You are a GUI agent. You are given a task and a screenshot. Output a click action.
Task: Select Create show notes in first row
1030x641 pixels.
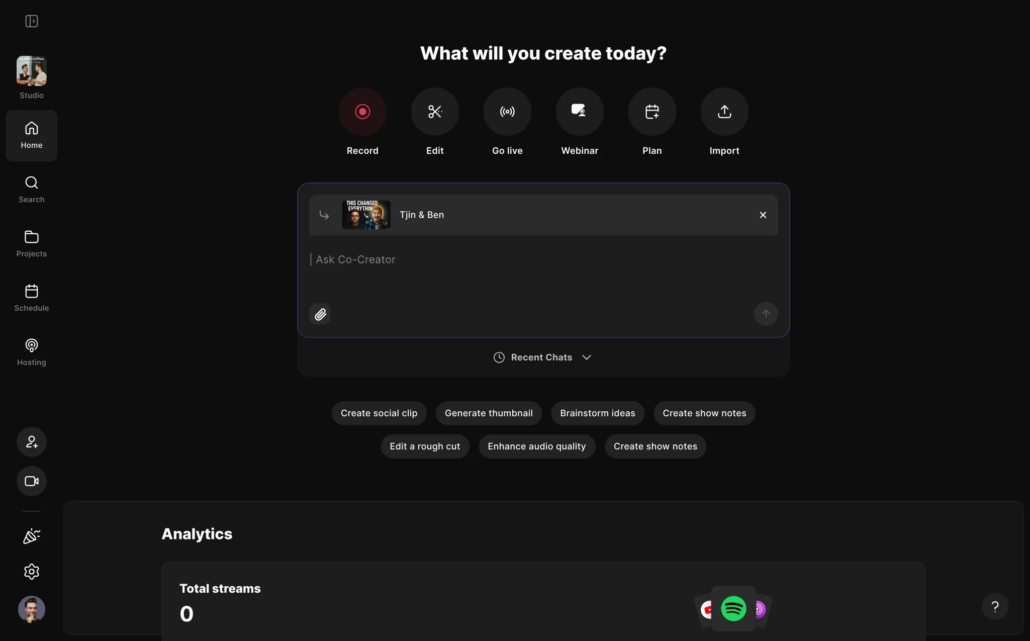coord(704,413)
